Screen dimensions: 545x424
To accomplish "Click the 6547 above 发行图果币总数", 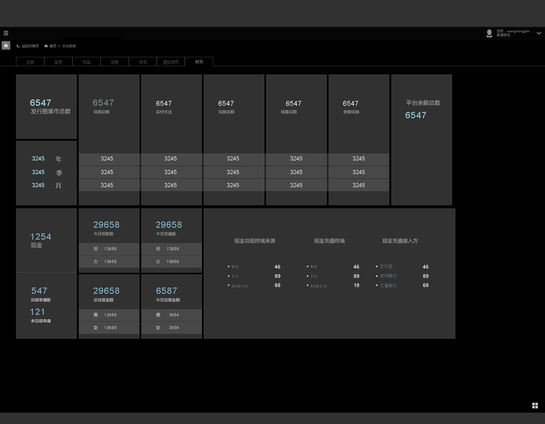I will coord(41,103).
